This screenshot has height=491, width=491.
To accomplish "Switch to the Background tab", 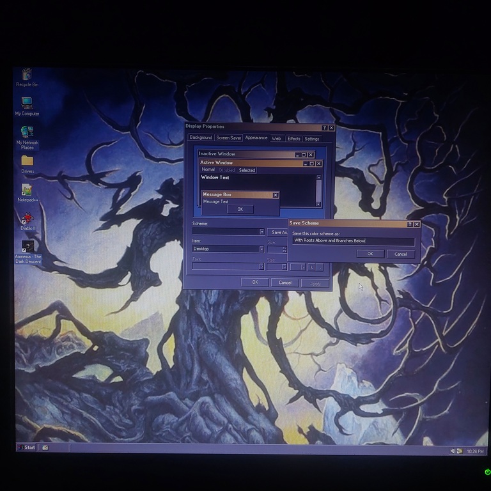I will point(201,138).
